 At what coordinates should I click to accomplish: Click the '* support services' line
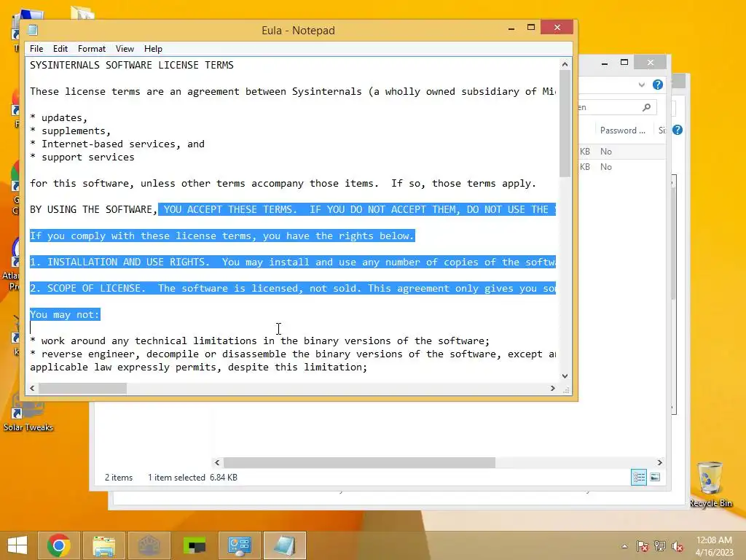point(82,157)
